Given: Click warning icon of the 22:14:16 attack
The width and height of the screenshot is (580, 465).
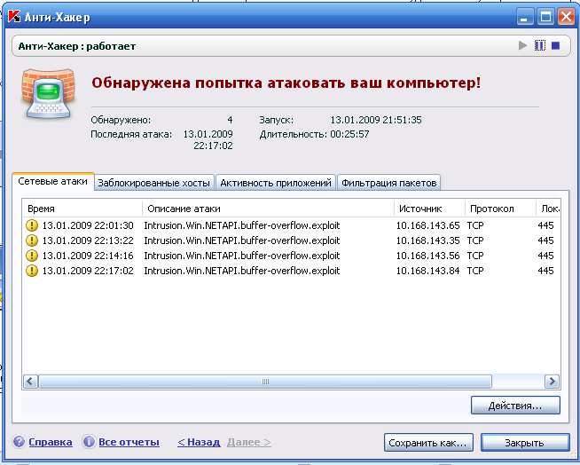Looking at the screenshot, I should point(32,256).
